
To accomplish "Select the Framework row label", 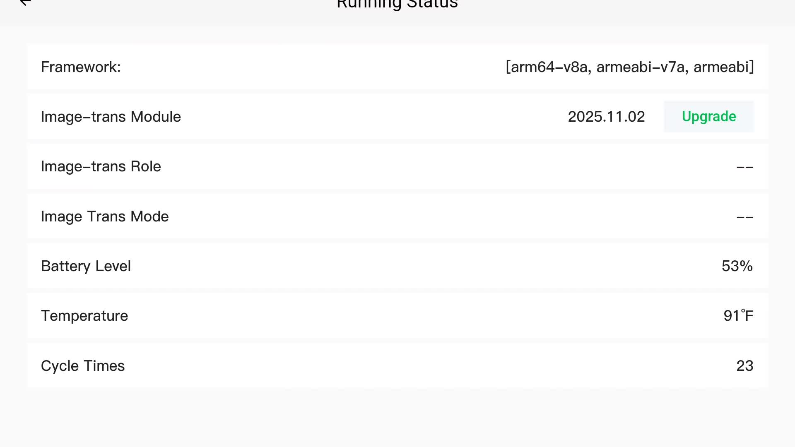I will 81,67.
